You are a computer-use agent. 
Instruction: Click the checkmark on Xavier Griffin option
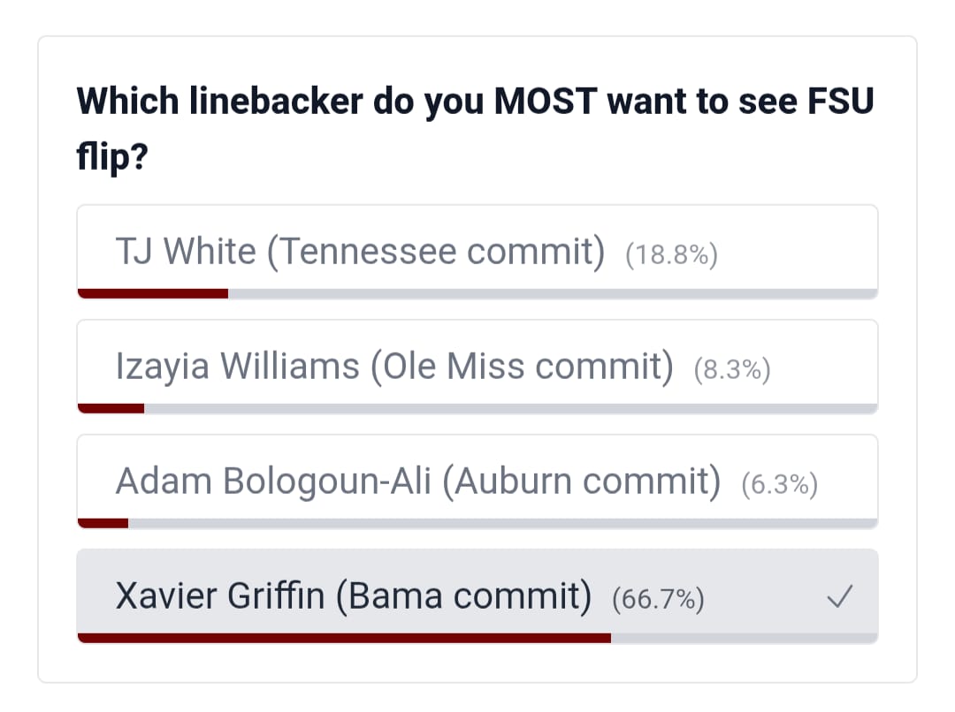pos(838,599)
